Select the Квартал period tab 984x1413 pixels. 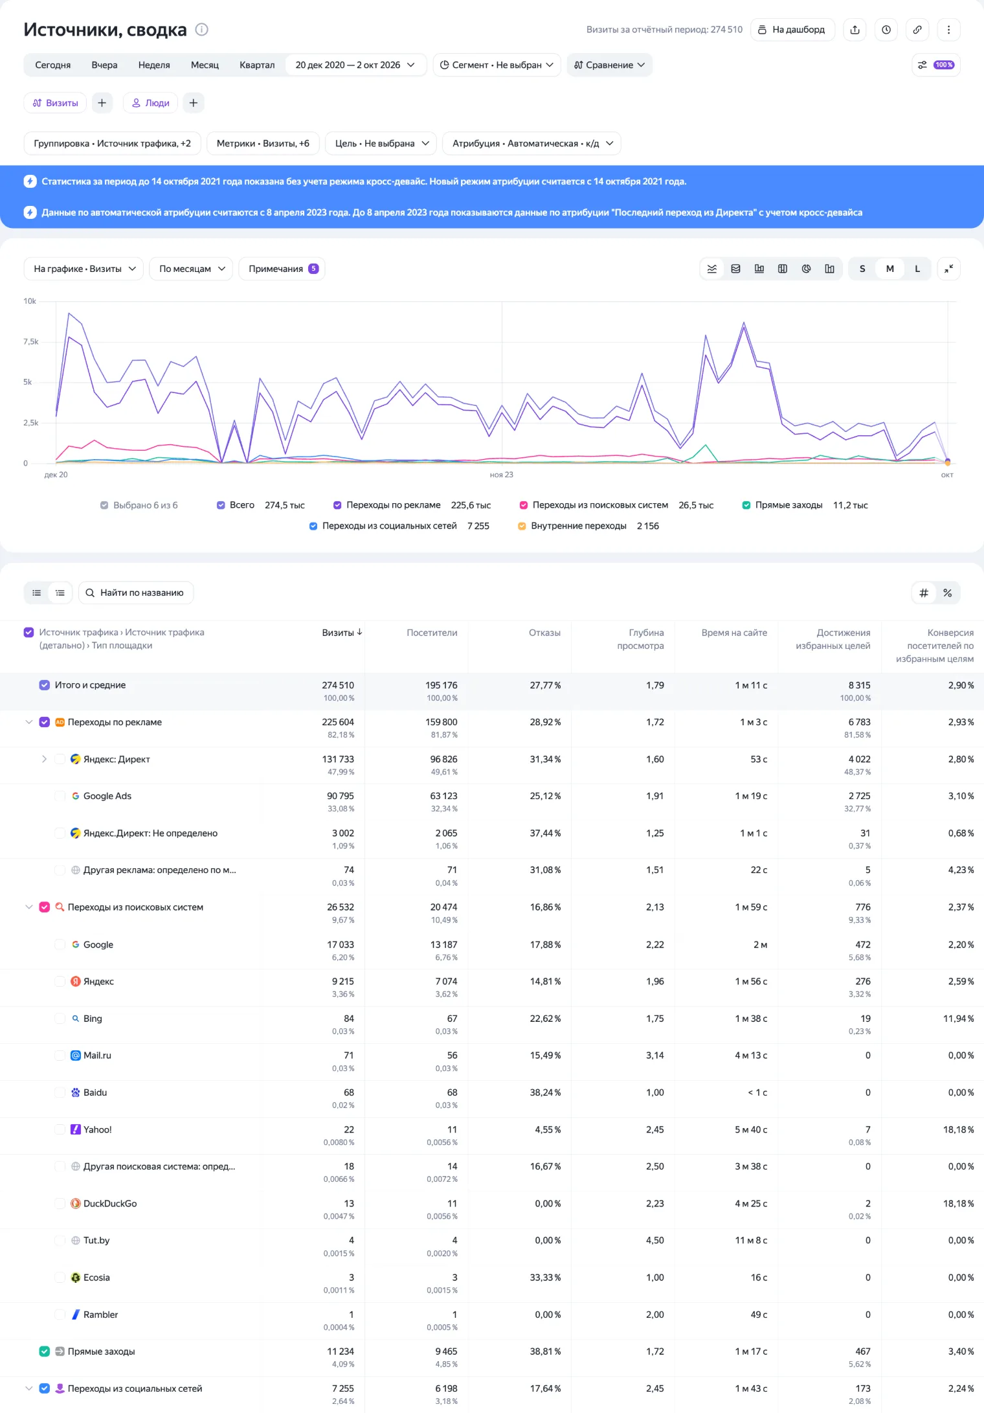[257, 65]
